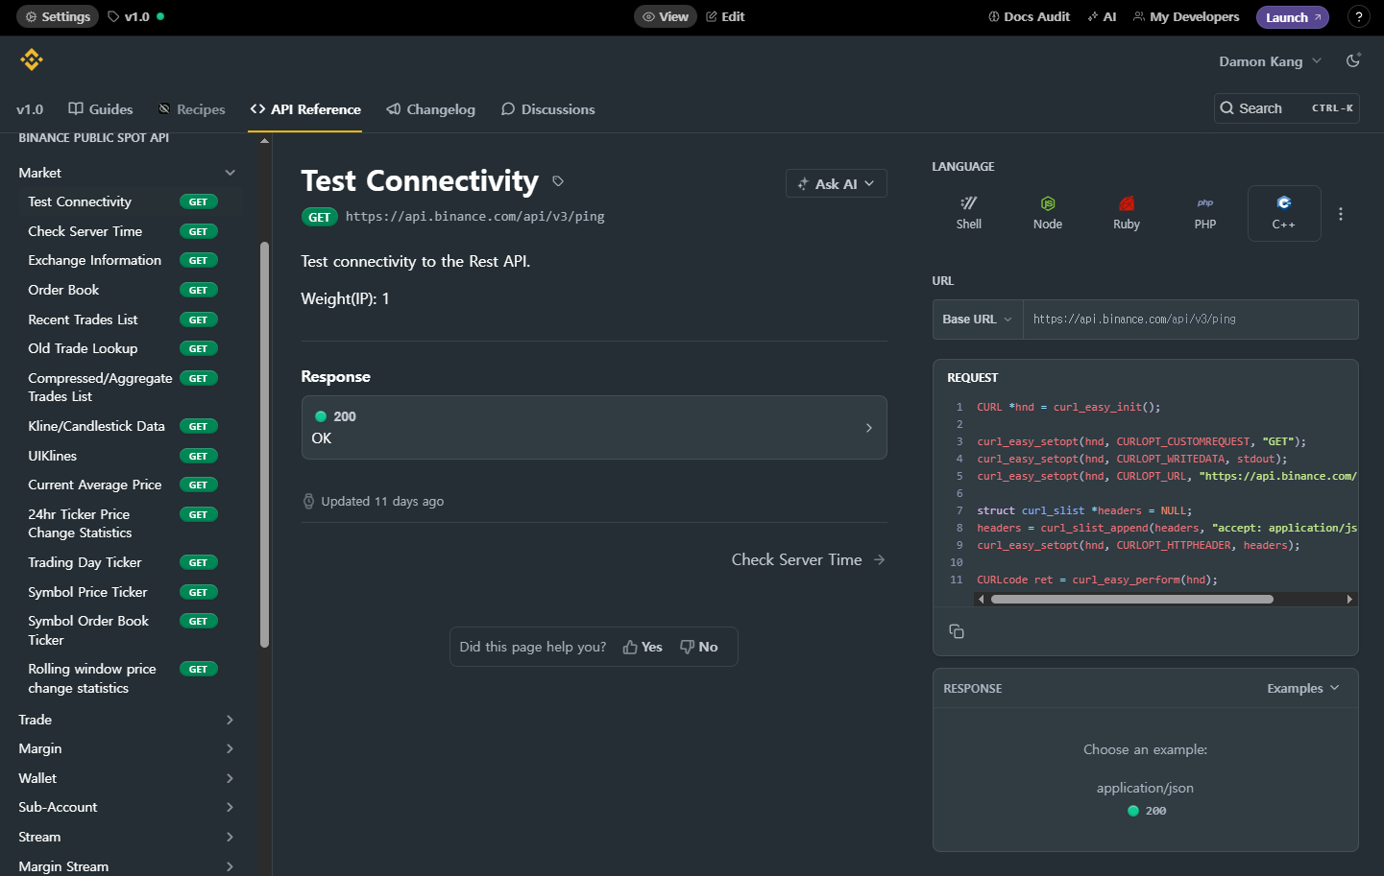Click the Binance logo icon
This screenshot has height=876, width=1384.
(x=32, y=60)
